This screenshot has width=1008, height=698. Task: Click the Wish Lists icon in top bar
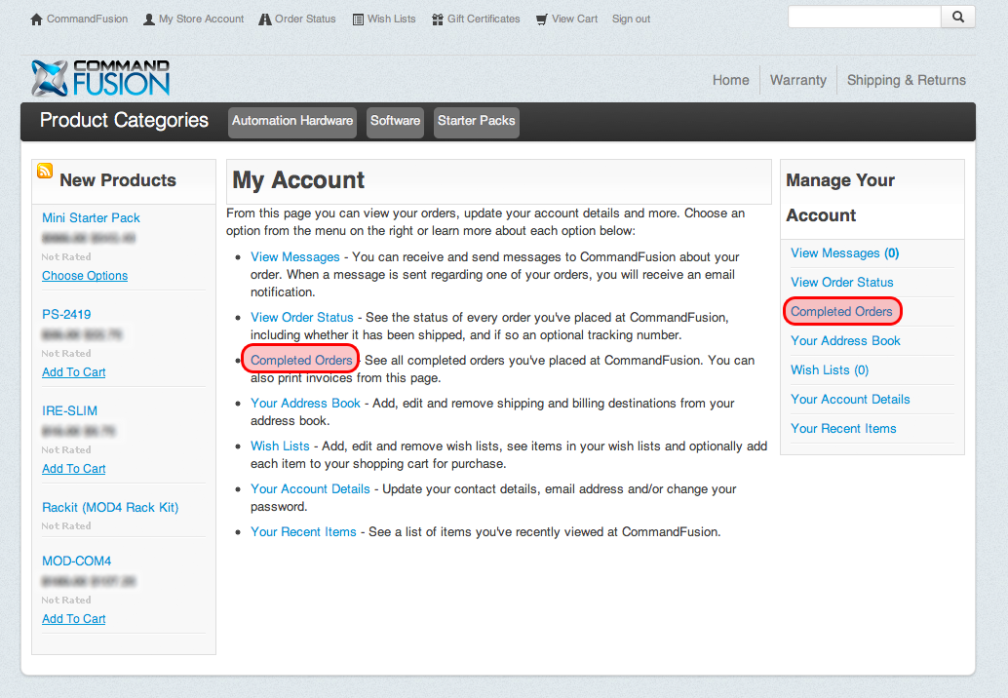(358, 19)
